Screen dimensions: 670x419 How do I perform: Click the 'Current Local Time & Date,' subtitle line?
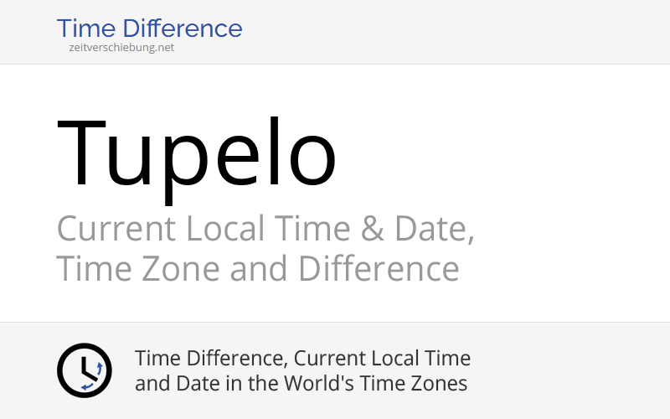[x=265, y=229]
